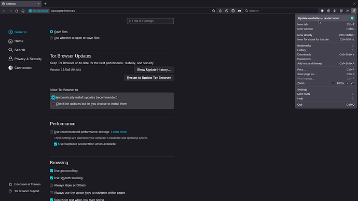Toggle hardware acceleration checkbox
358x201 pixels.
click(56, 144)
